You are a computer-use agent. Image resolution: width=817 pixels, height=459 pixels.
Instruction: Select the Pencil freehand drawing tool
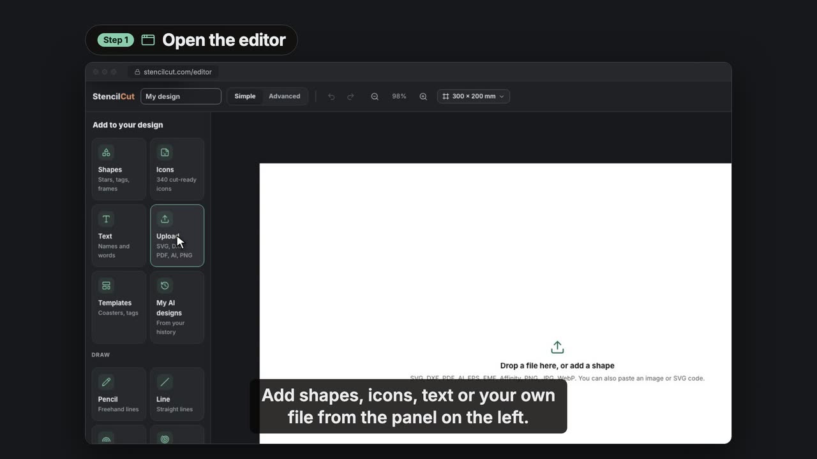point(119,394)
